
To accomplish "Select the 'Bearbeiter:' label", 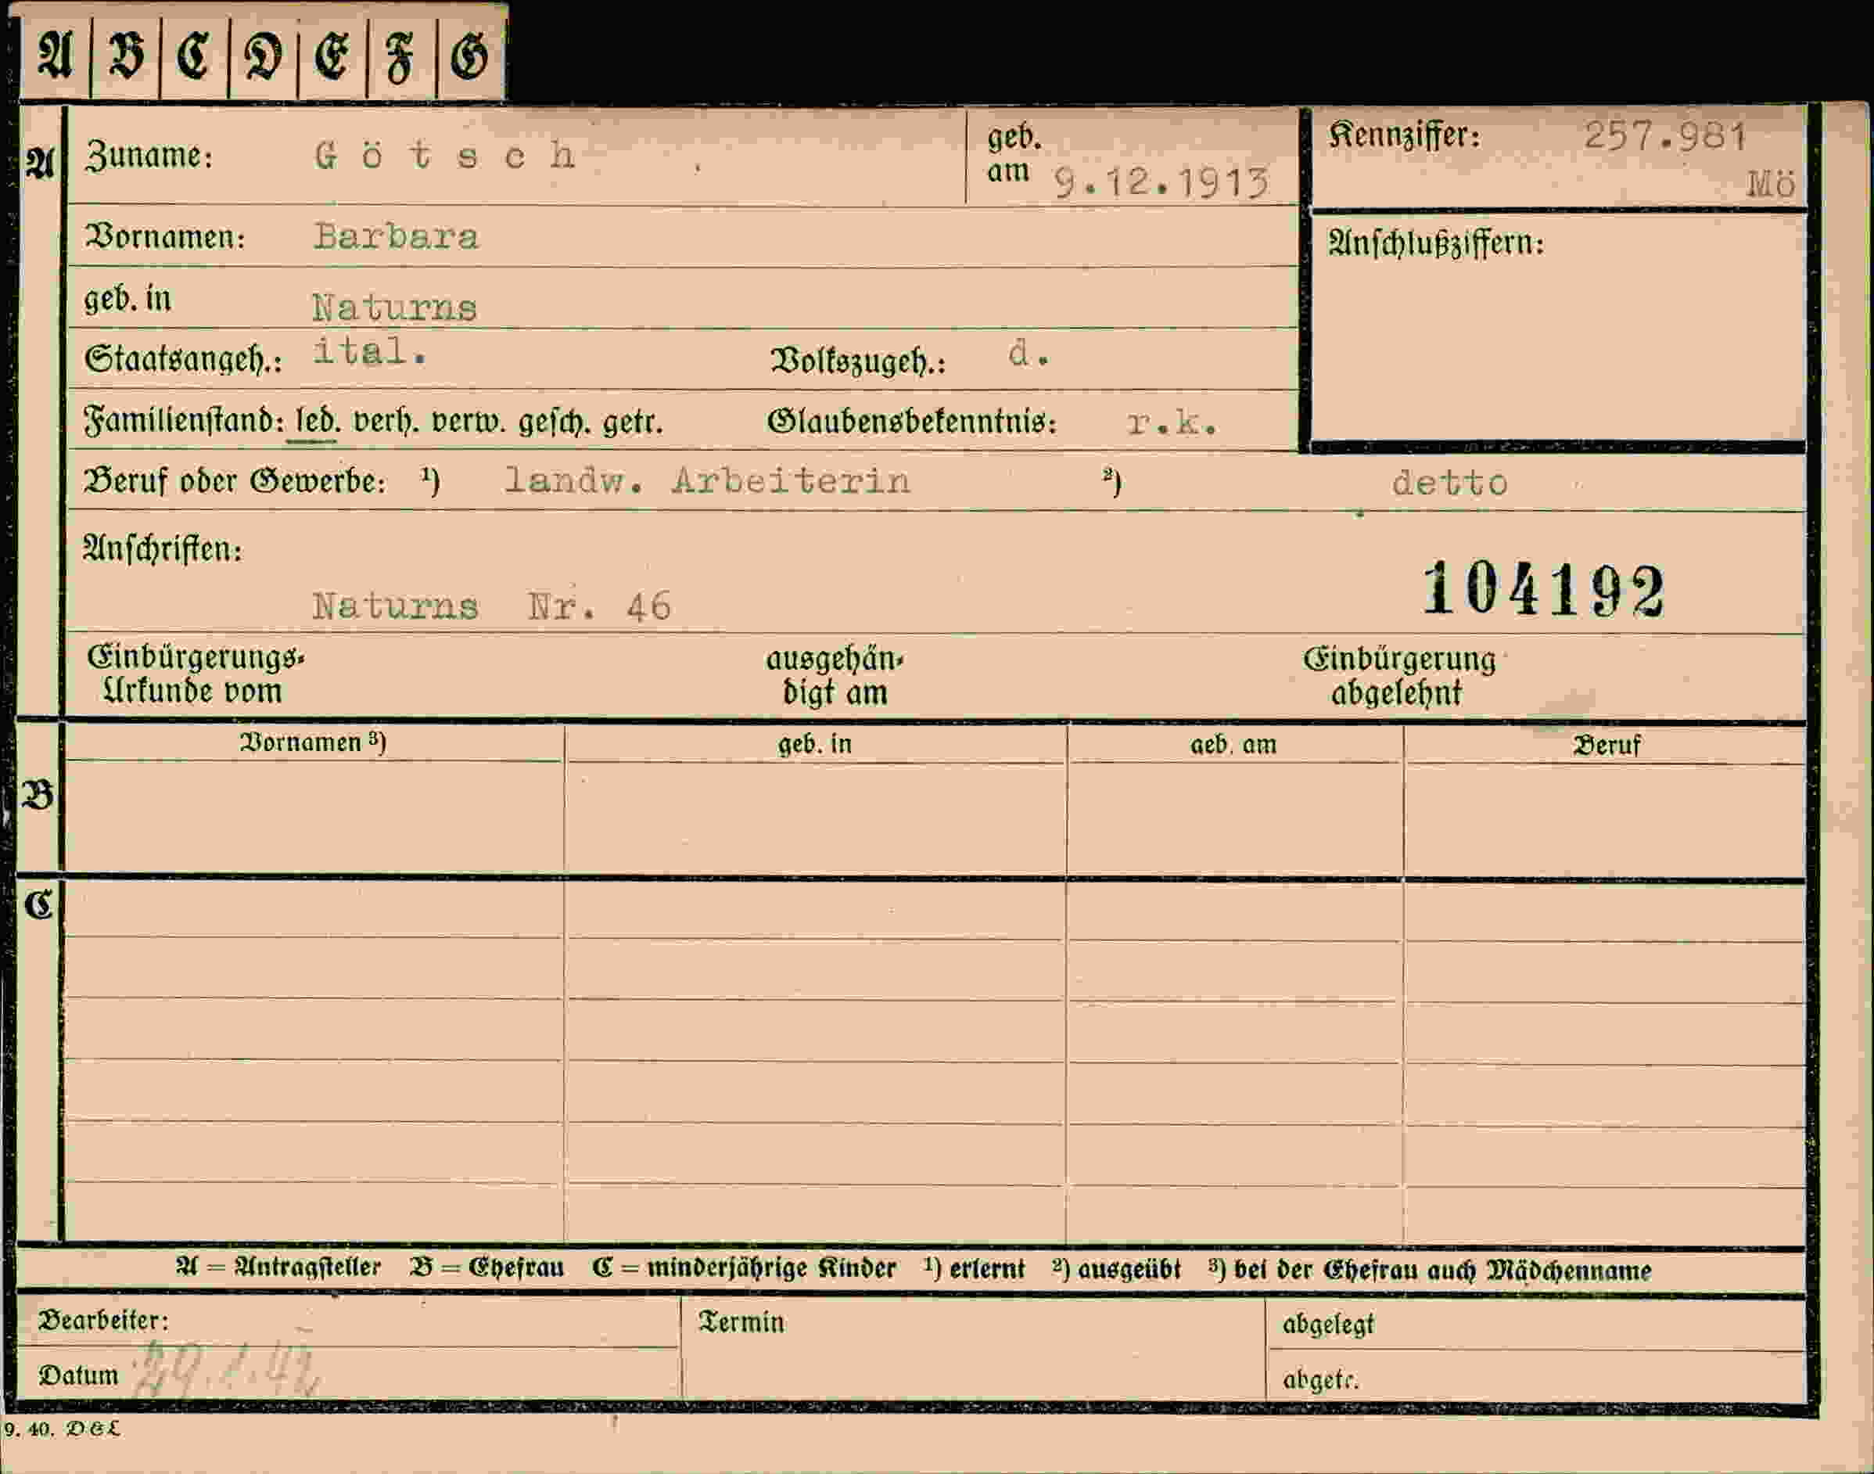I will point(103,1321).
